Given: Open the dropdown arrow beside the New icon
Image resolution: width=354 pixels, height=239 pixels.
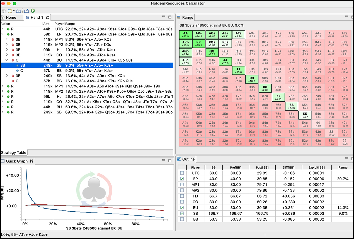Looking at the screenshot, I should (14, 11).
